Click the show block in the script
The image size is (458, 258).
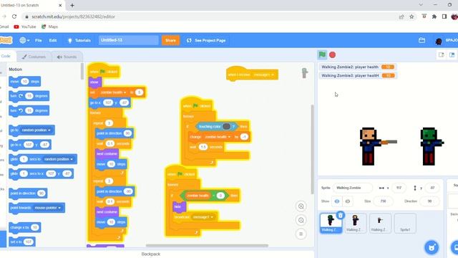(x=95, y=82)
